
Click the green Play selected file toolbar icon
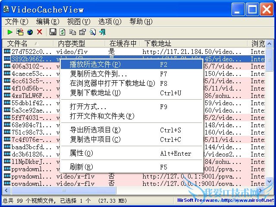pyautogui.click(x=10, y=32)
